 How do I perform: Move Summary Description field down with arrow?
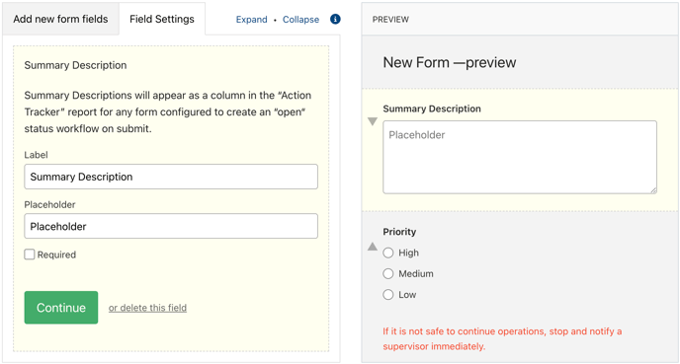372,121
